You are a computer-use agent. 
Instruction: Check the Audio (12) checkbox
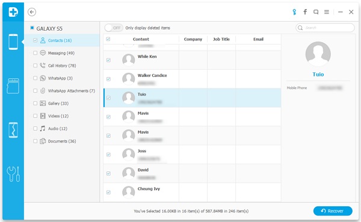[35, 128]
